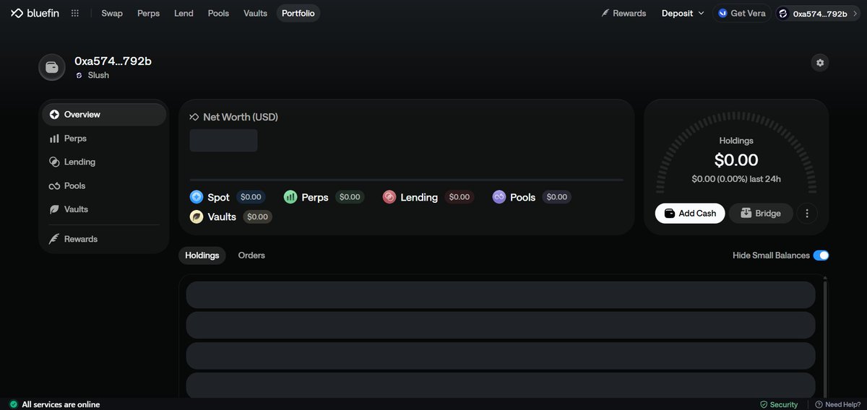Click the Bridge button

[x=761, y=214]
